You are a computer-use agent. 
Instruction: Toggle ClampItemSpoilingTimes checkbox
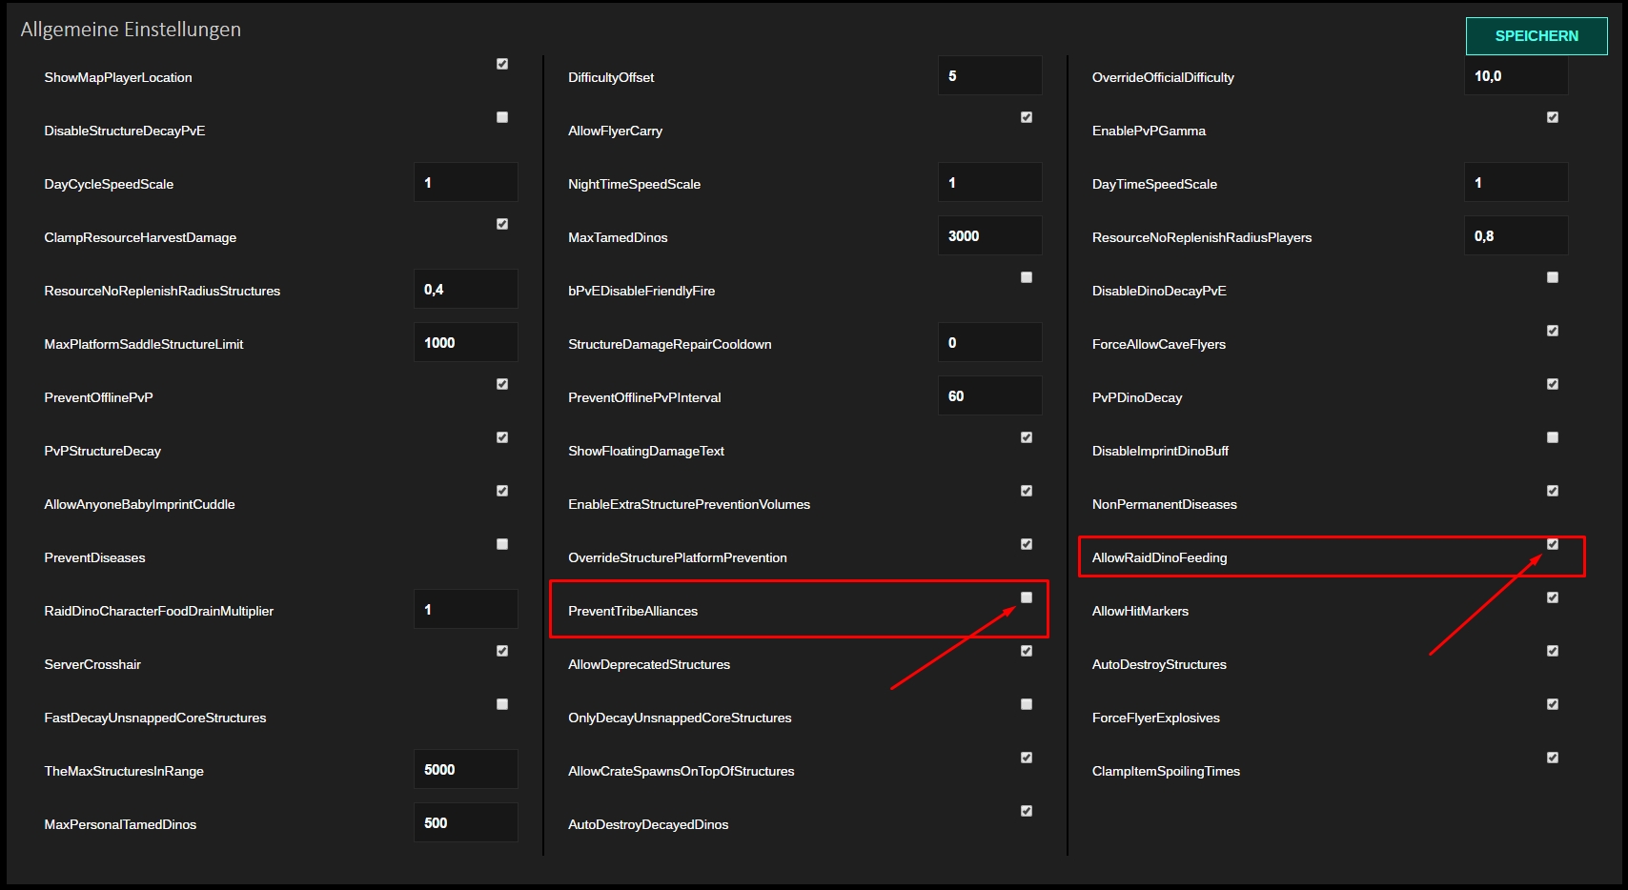pyautogui.click(x=1553, y=758)
